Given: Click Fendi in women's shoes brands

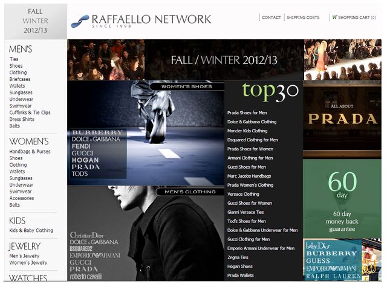Looking at the screenshot, I should [81, 146].
